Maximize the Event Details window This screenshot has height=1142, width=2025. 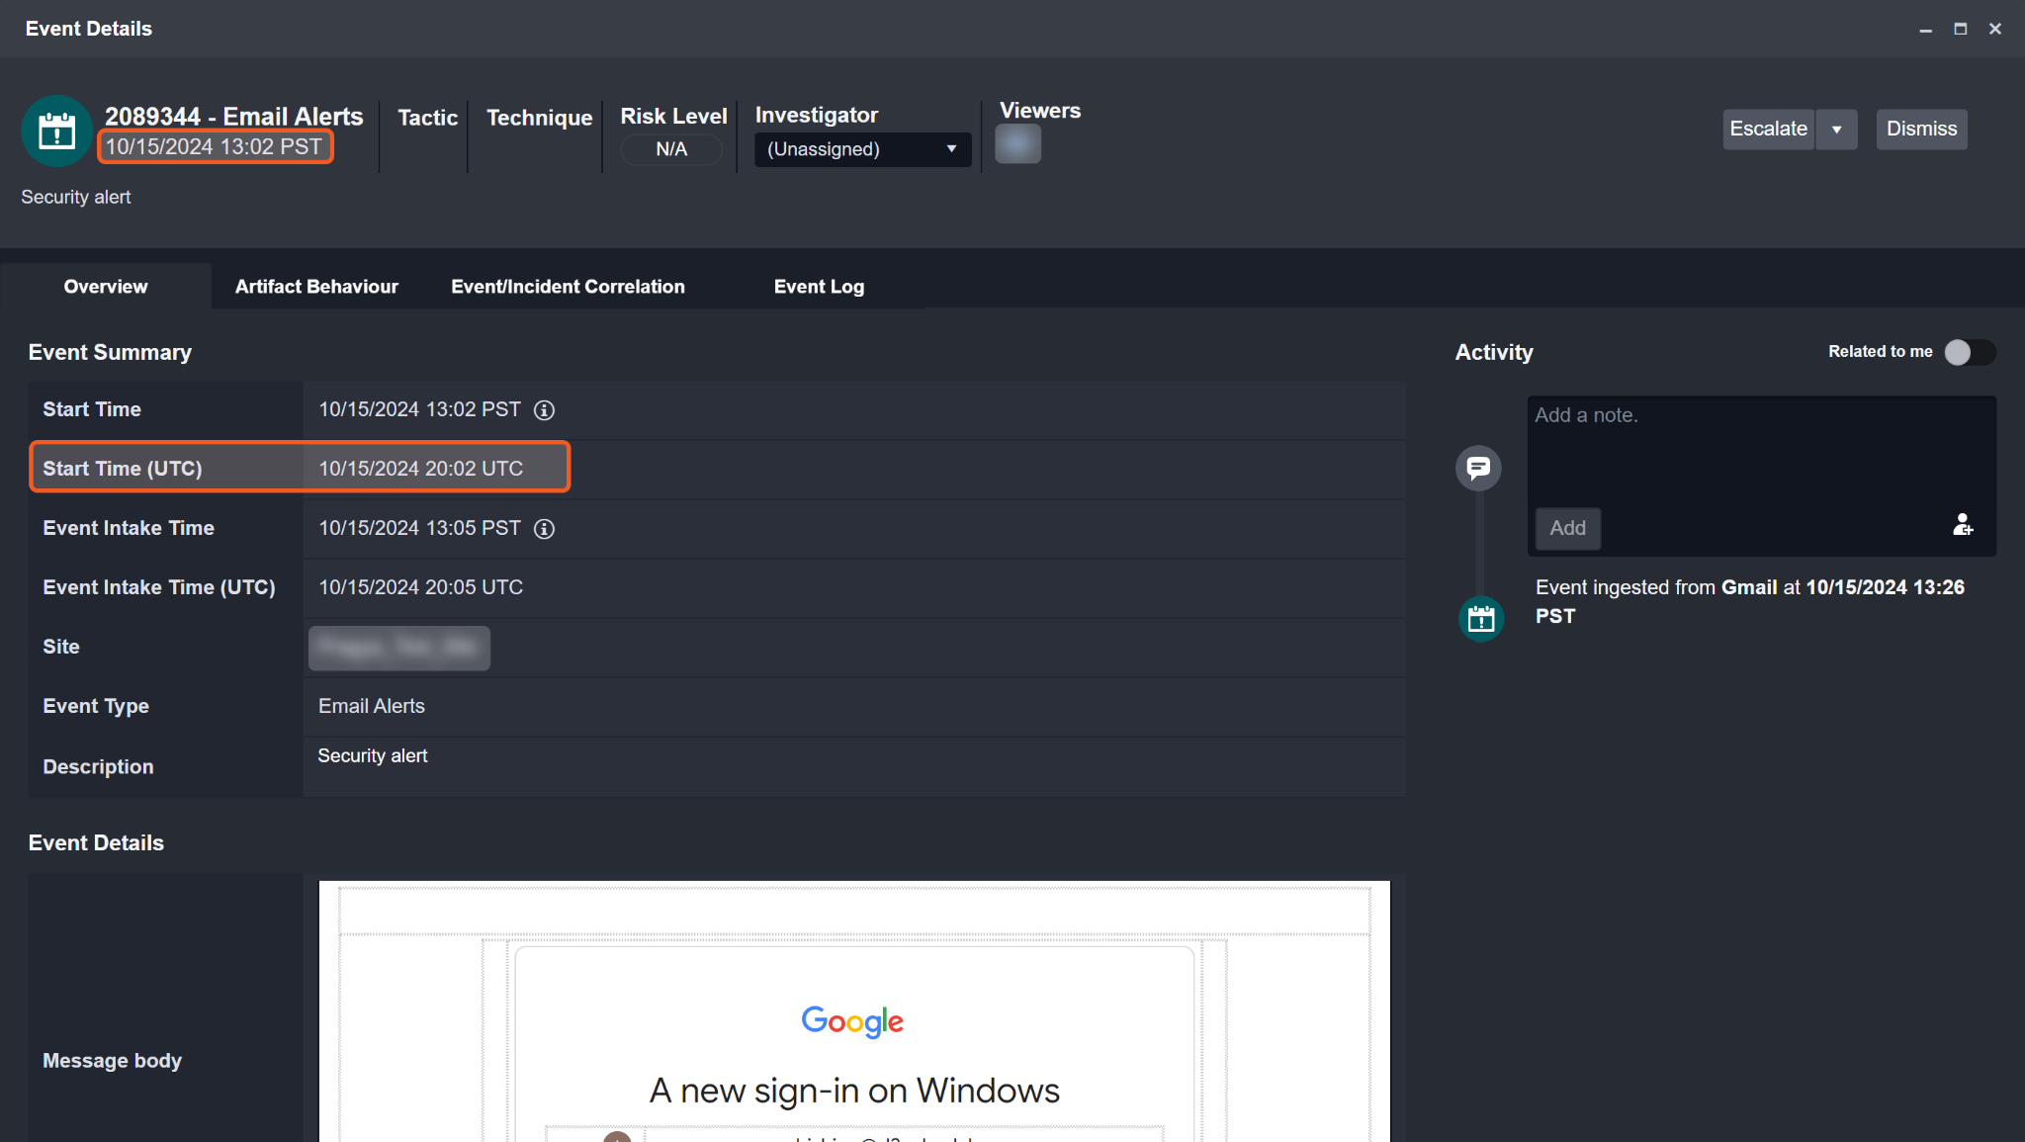tap(1960, 29)
